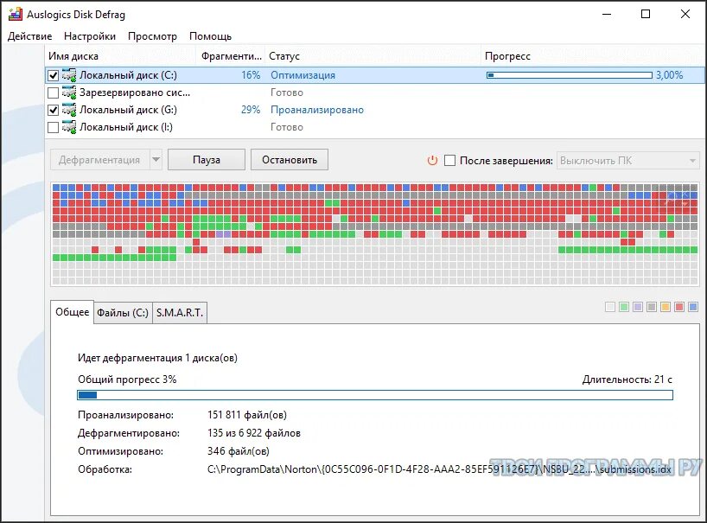The width and height of the screenshot is (707, 523).
Task: Click the red legend color swatch
Action: coord(679,307)
